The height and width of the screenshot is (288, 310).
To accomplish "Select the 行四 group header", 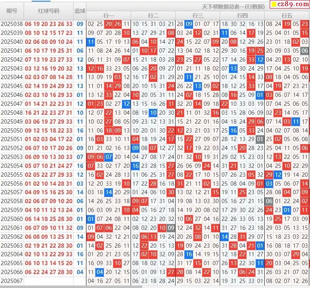I will (242, 16).
